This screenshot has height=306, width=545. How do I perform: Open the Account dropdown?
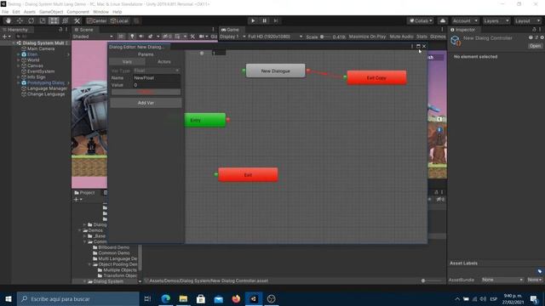point(465,20)
